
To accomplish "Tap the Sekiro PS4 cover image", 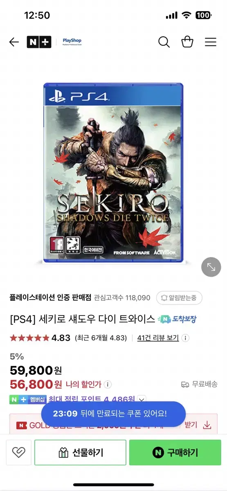I will tap(113, 172).
